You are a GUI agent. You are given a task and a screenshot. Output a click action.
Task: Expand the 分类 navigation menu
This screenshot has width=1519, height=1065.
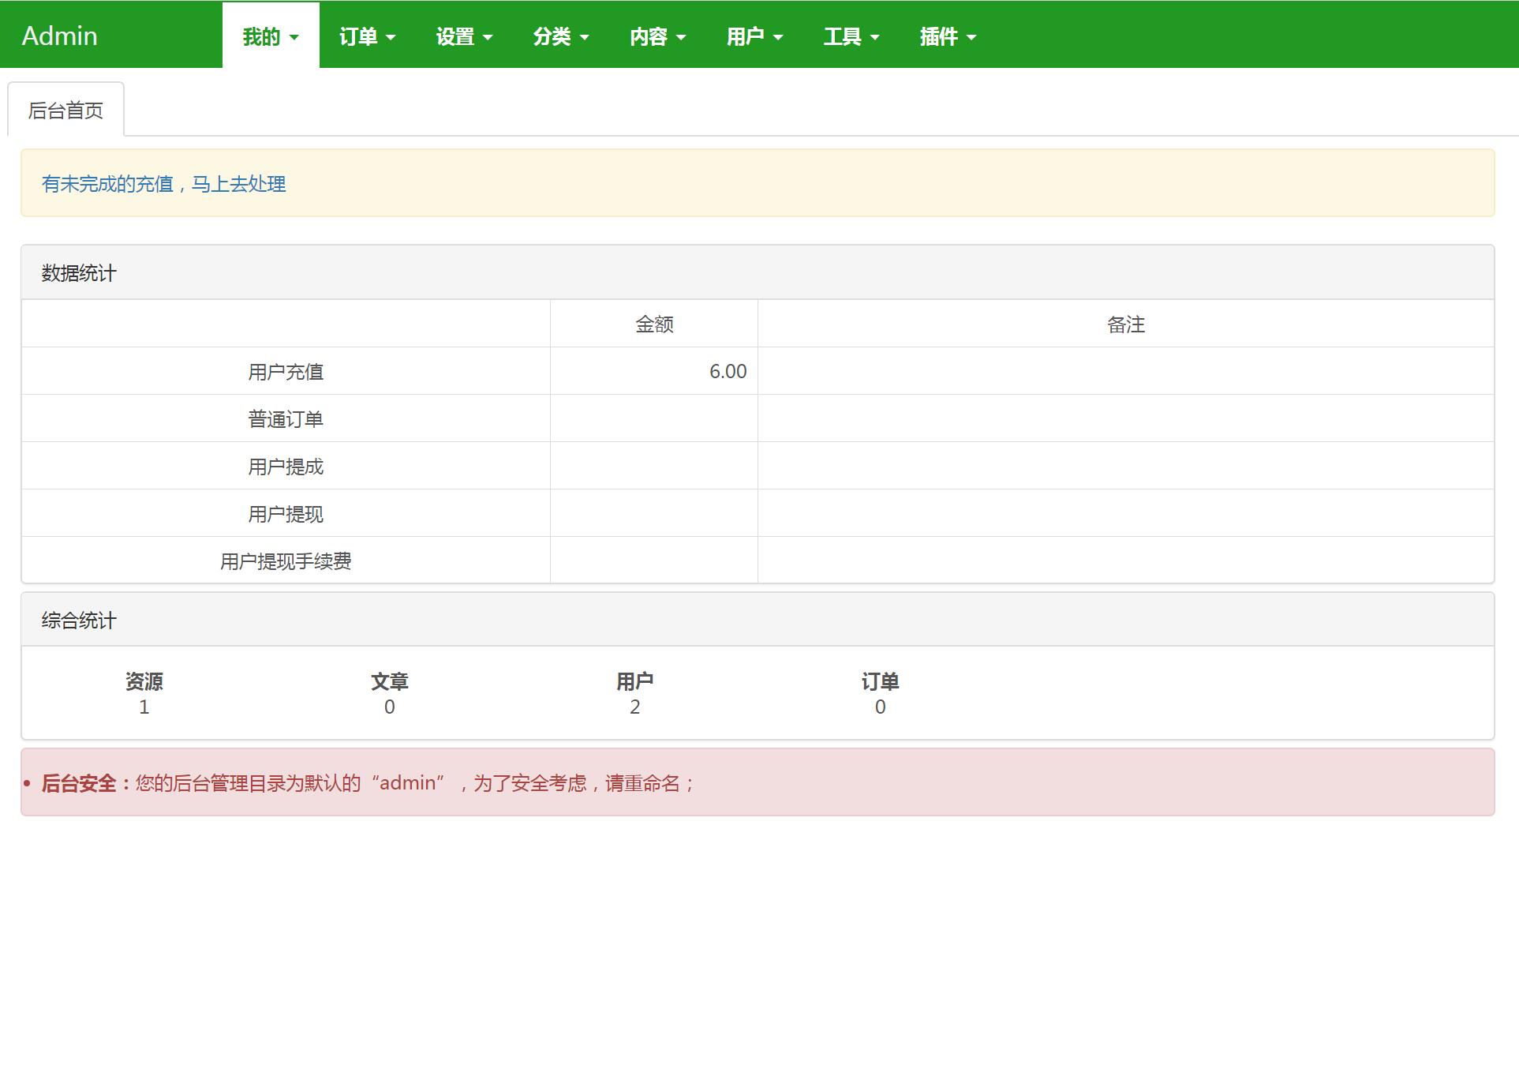click(x=561, y=36)
